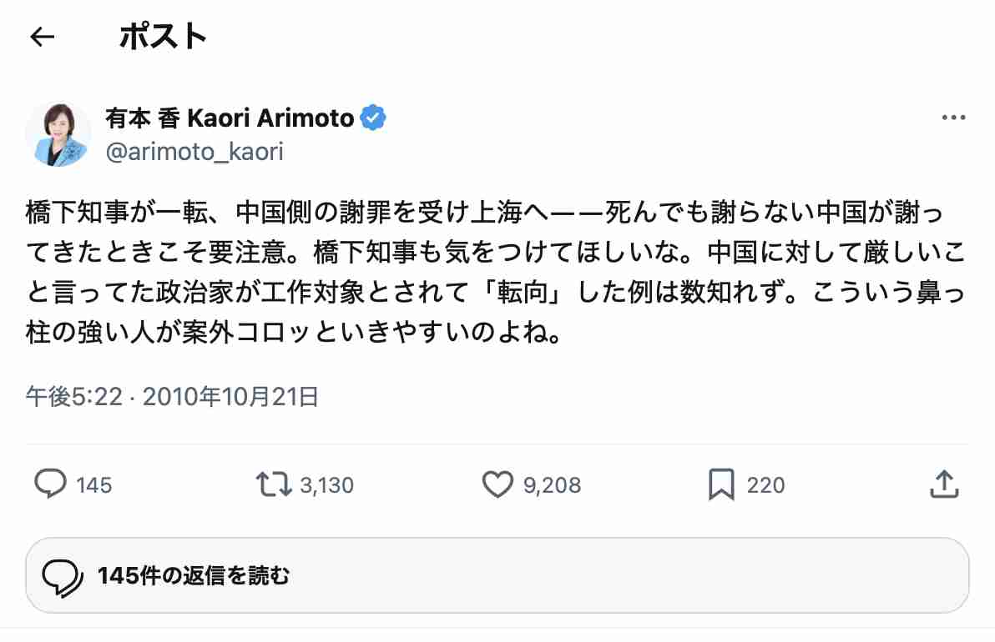Reply to the post

pyautogui.click(x=52, y=484)
